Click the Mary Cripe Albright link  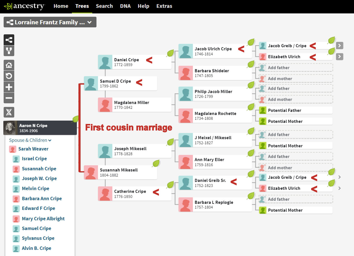tap(43, 219)
